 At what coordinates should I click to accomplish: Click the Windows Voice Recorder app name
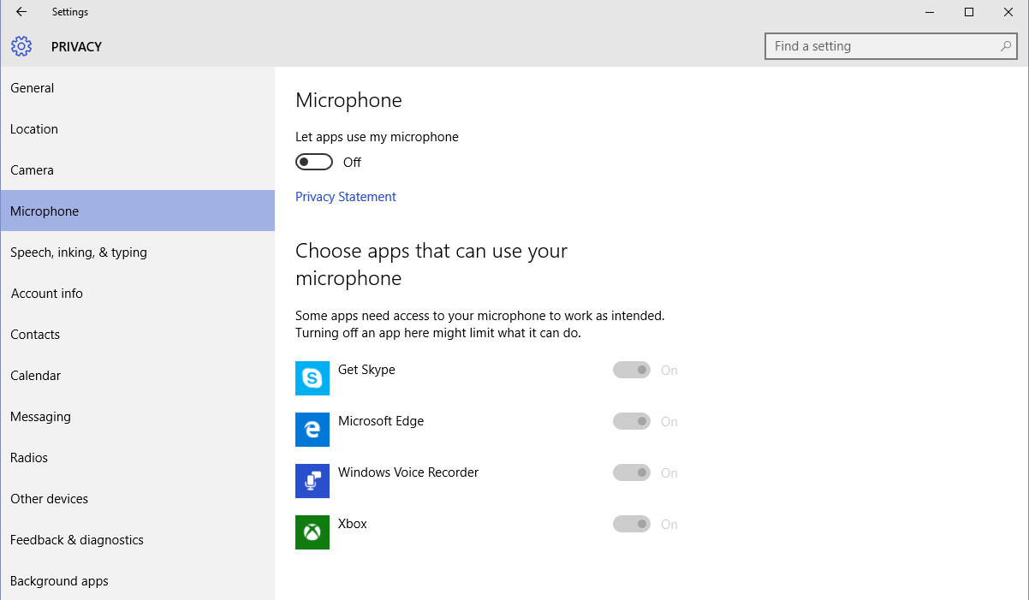coord(408,472)
